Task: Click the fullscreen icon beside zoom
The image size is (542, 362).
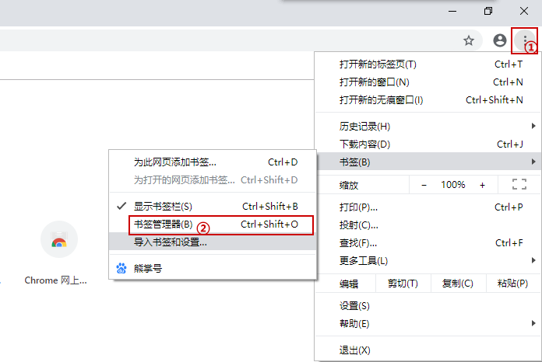Action: point(519,185)
